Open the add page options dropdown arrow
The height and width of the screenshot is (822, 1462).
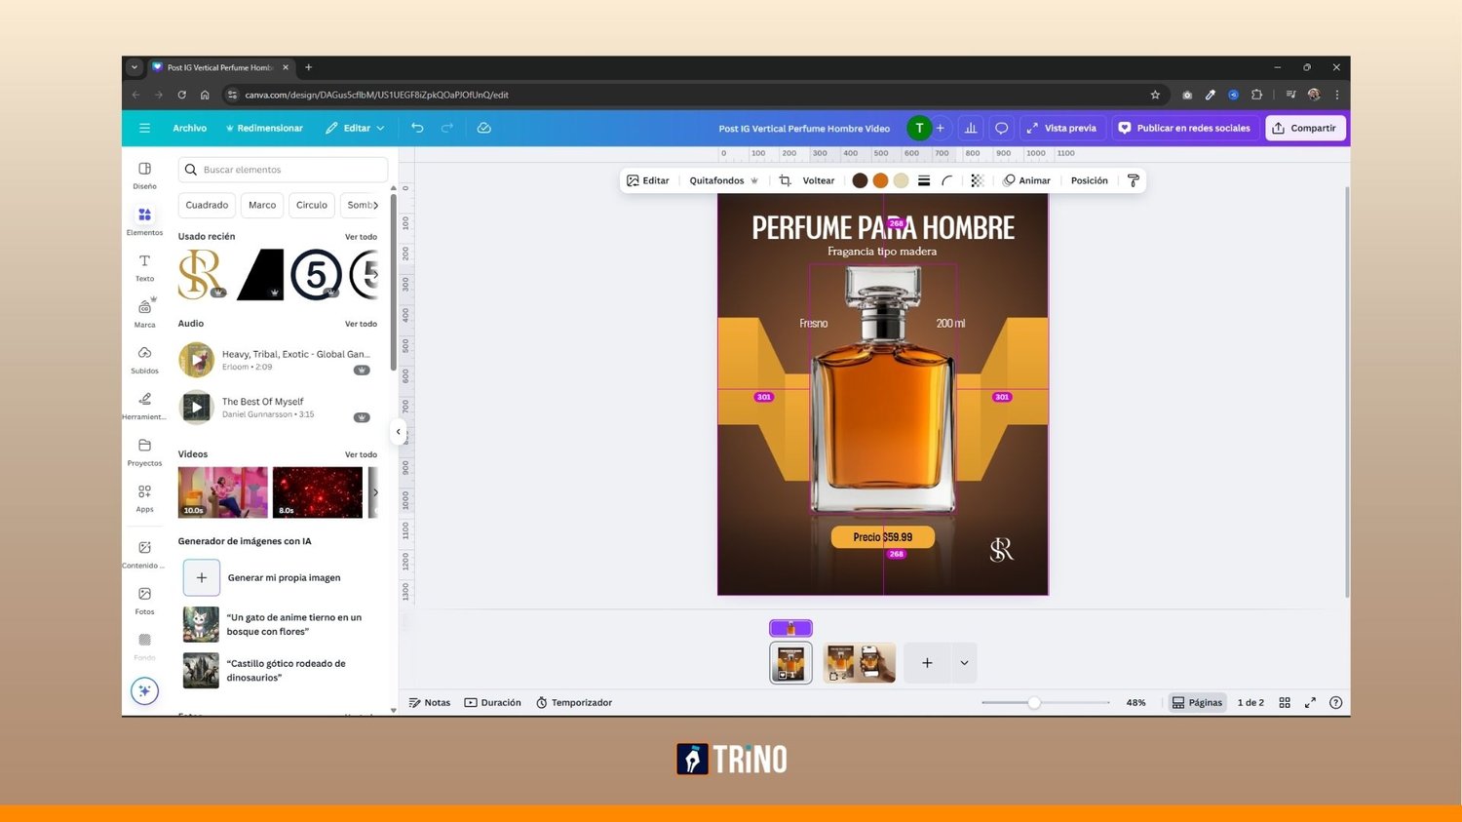(964, 663)
